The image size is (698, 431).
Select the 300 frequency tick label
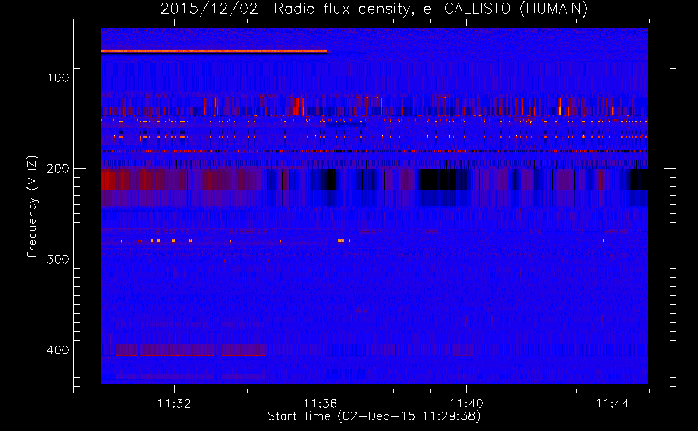point(58,259)
